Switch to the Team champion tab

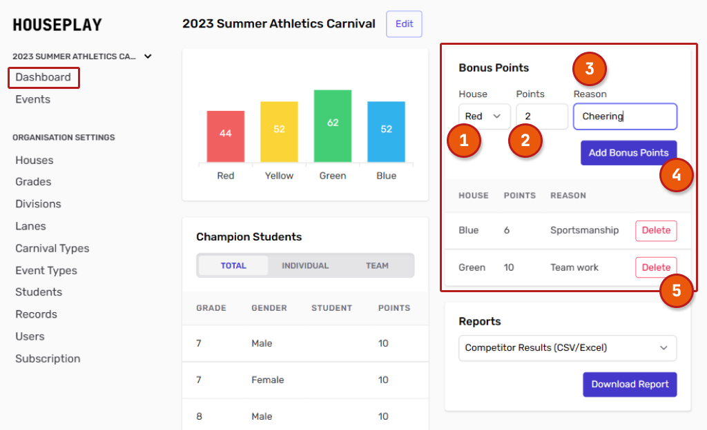coord(377,265)
